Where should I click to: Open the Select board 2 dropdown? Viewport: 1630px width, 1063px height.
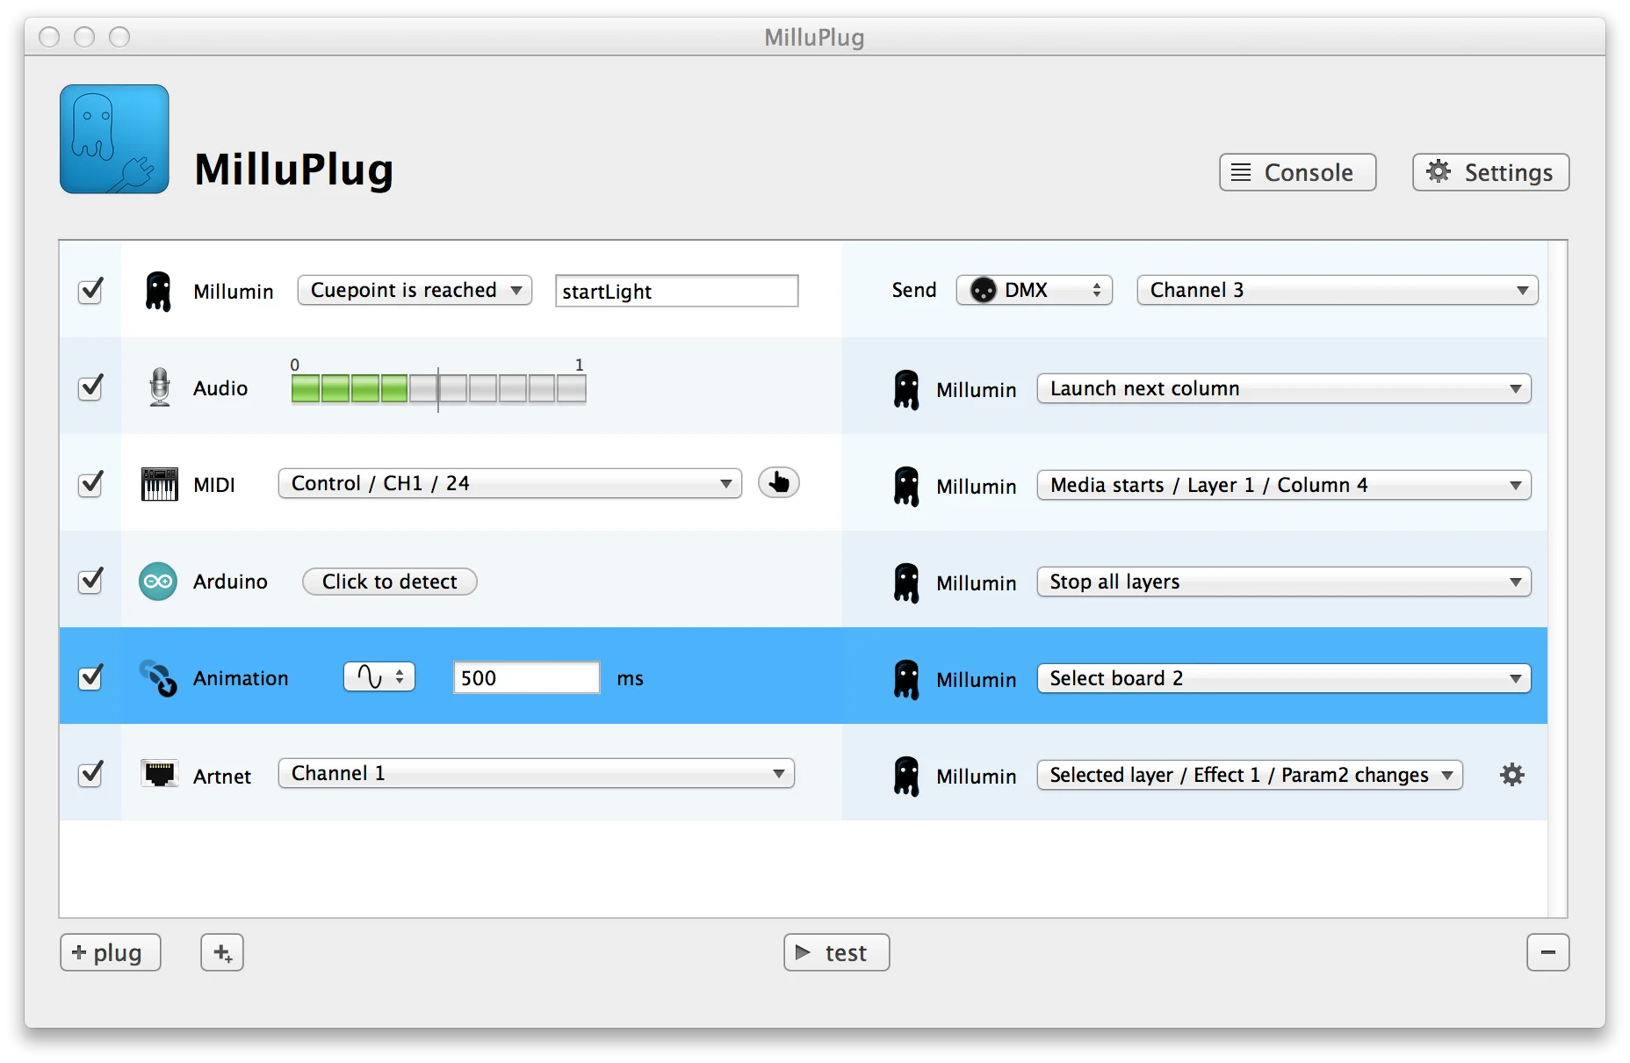(x=1284, y=678)
